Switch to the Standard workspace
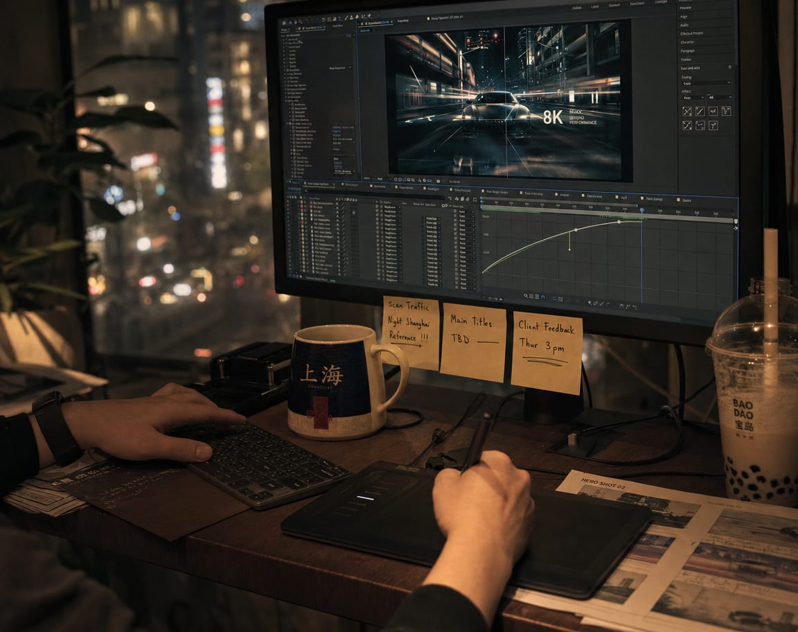 [x=614, y=5]
